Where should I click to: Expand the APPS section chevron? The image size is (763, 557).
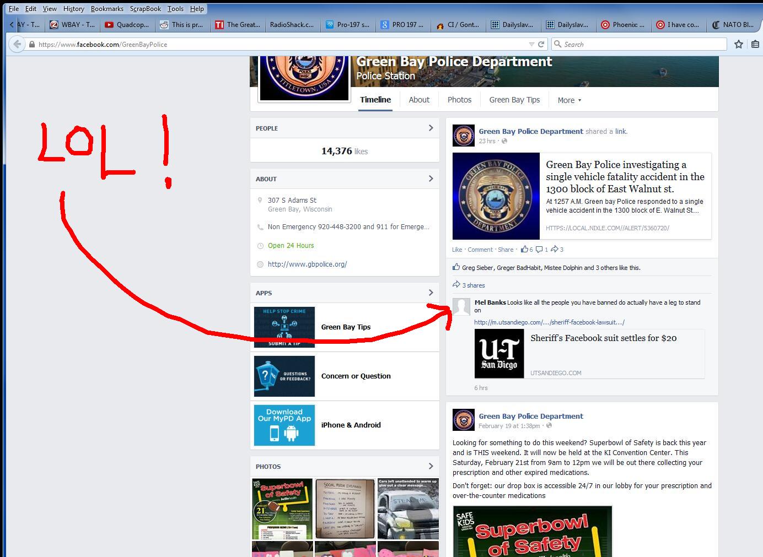pyautogui.click(x=431, y=293)
